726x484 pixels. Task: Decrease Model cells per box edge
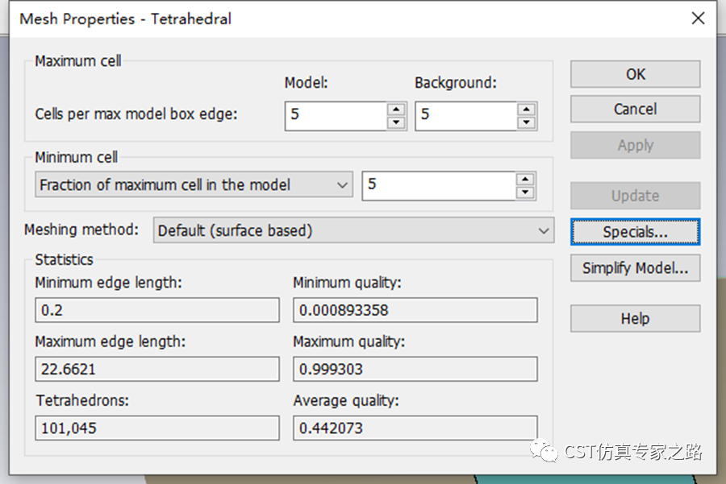(396, 122)
